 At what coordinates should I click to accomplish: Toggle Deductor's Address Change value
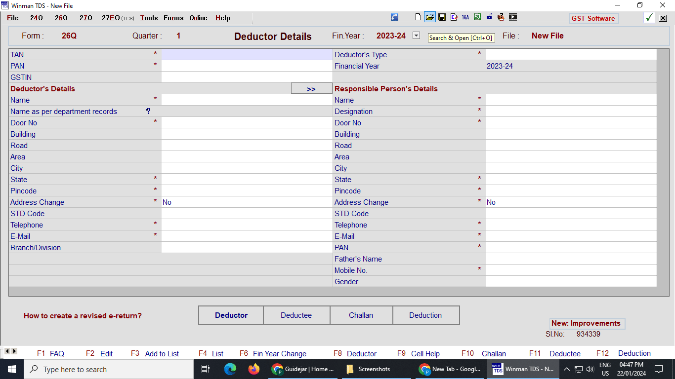[x=247, y=202]
